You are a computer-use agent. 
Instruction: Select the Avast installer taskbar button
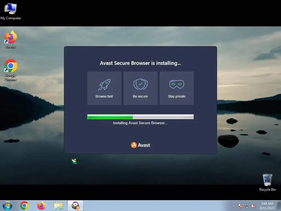(x=75, y=206)
